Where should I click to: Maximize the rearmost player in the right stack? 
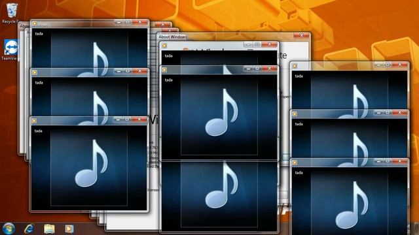(388, 65)
